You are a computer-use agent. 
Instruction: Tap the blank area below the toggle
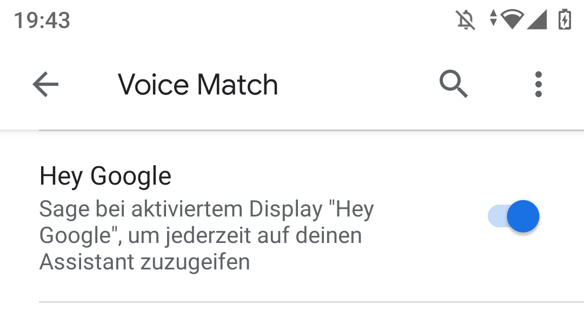tap(513, 266)
